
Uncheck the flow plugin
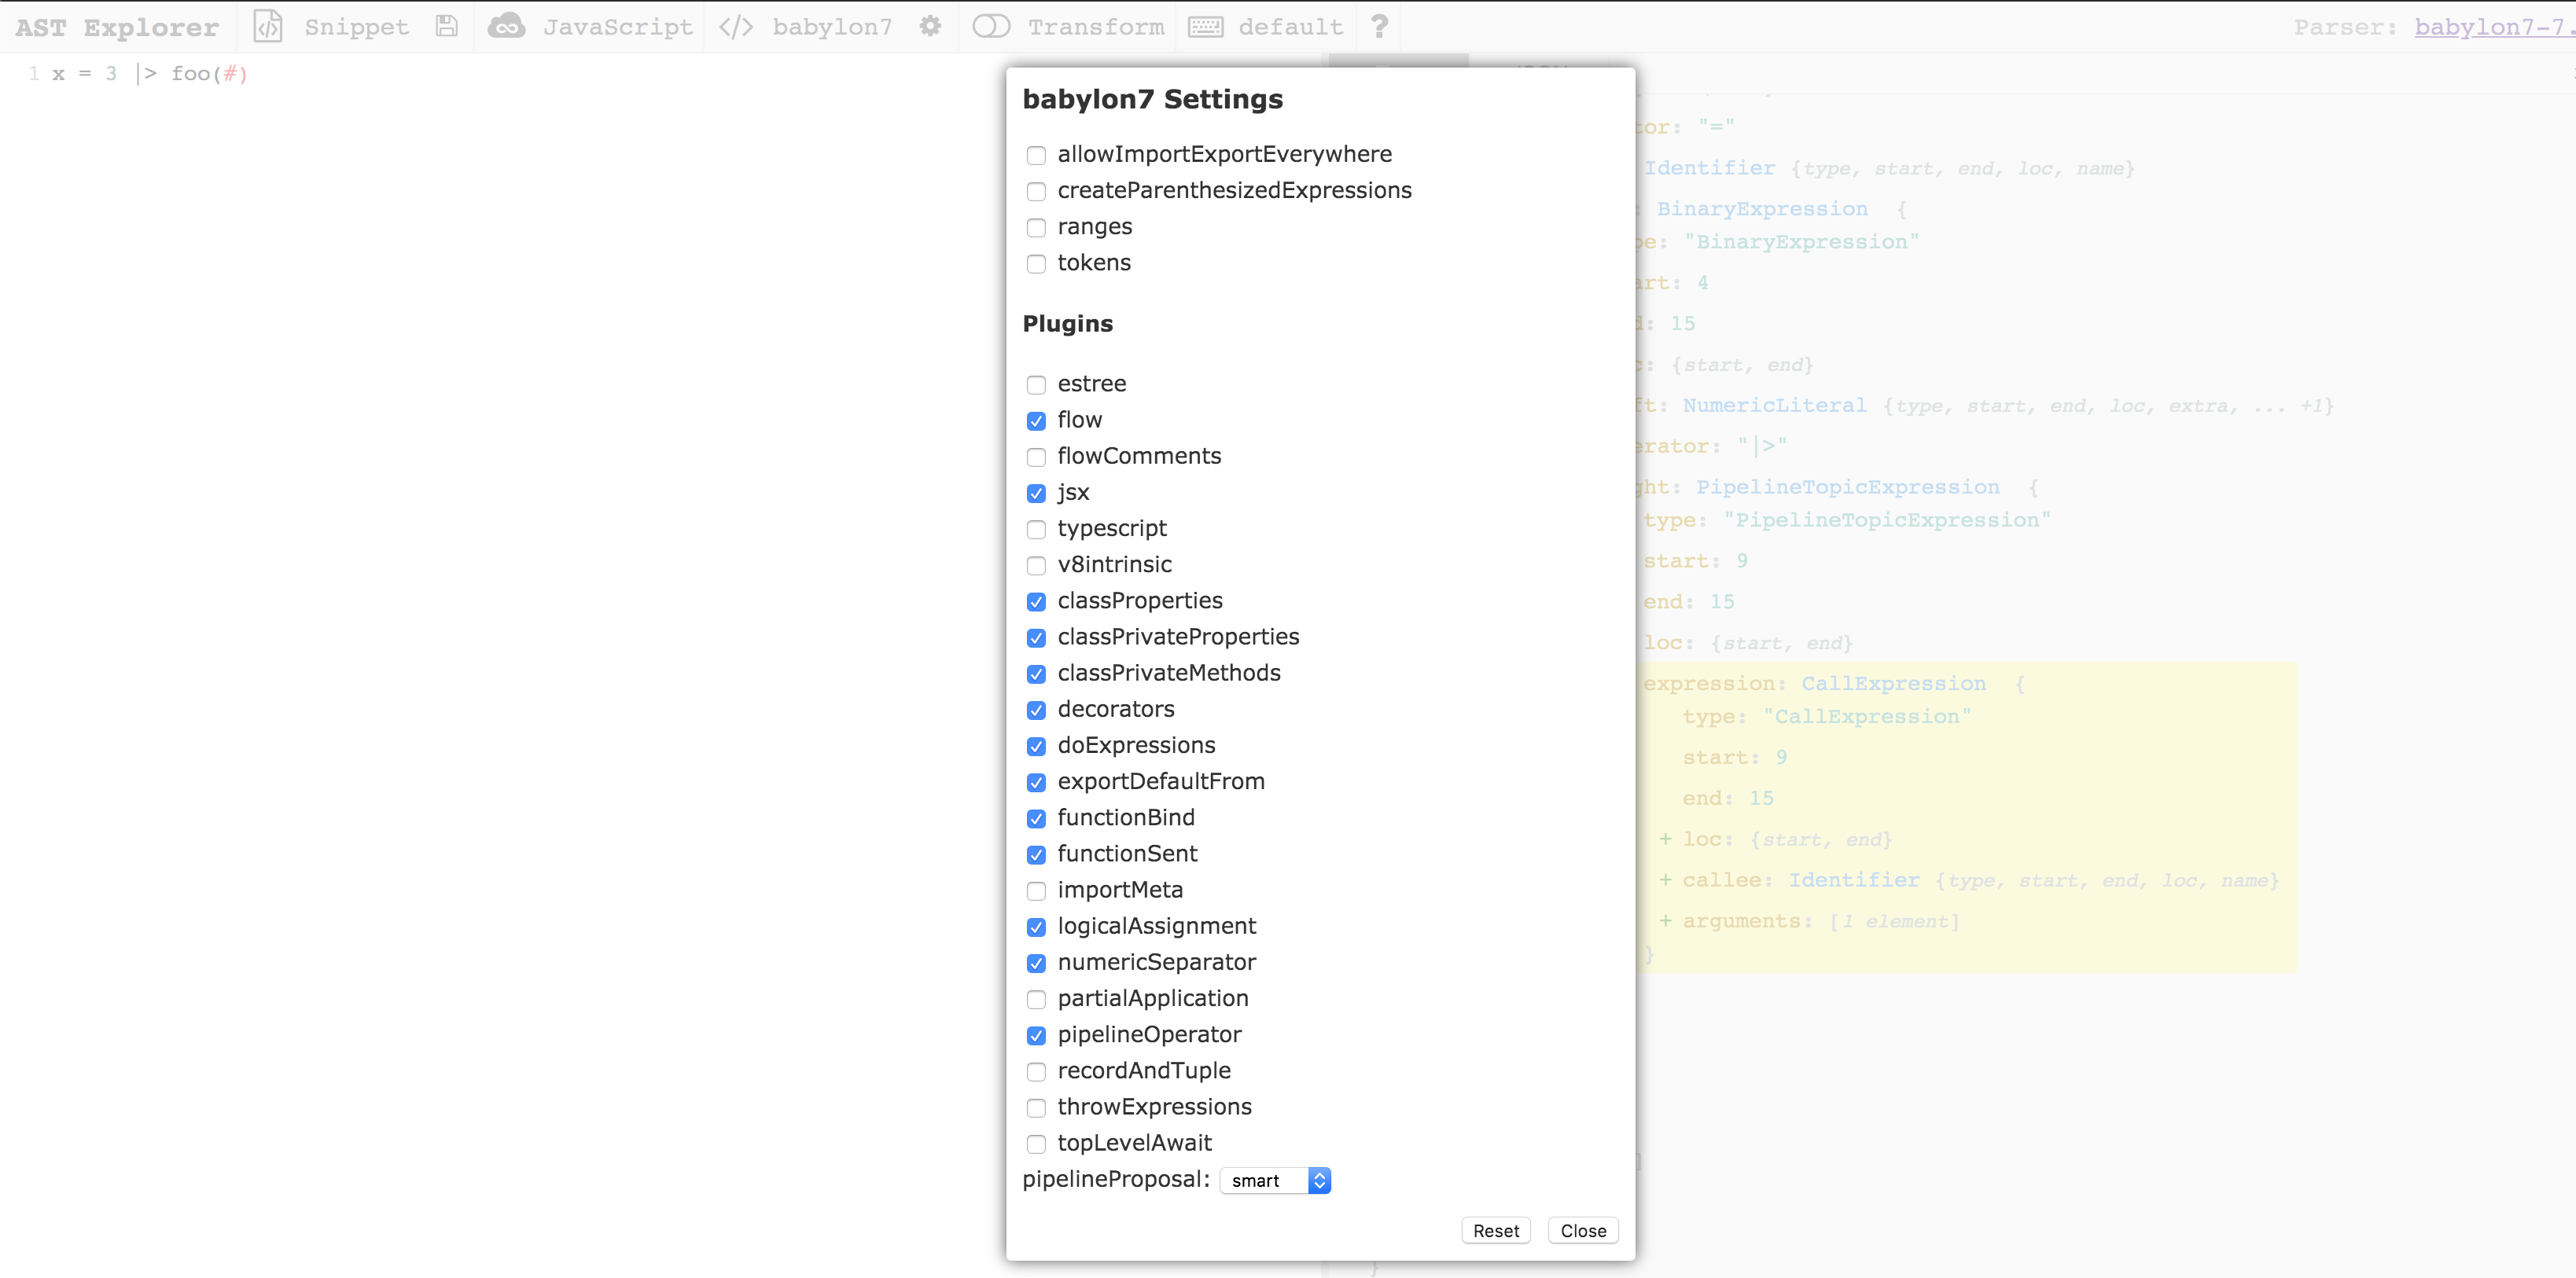pos(1036,420)
